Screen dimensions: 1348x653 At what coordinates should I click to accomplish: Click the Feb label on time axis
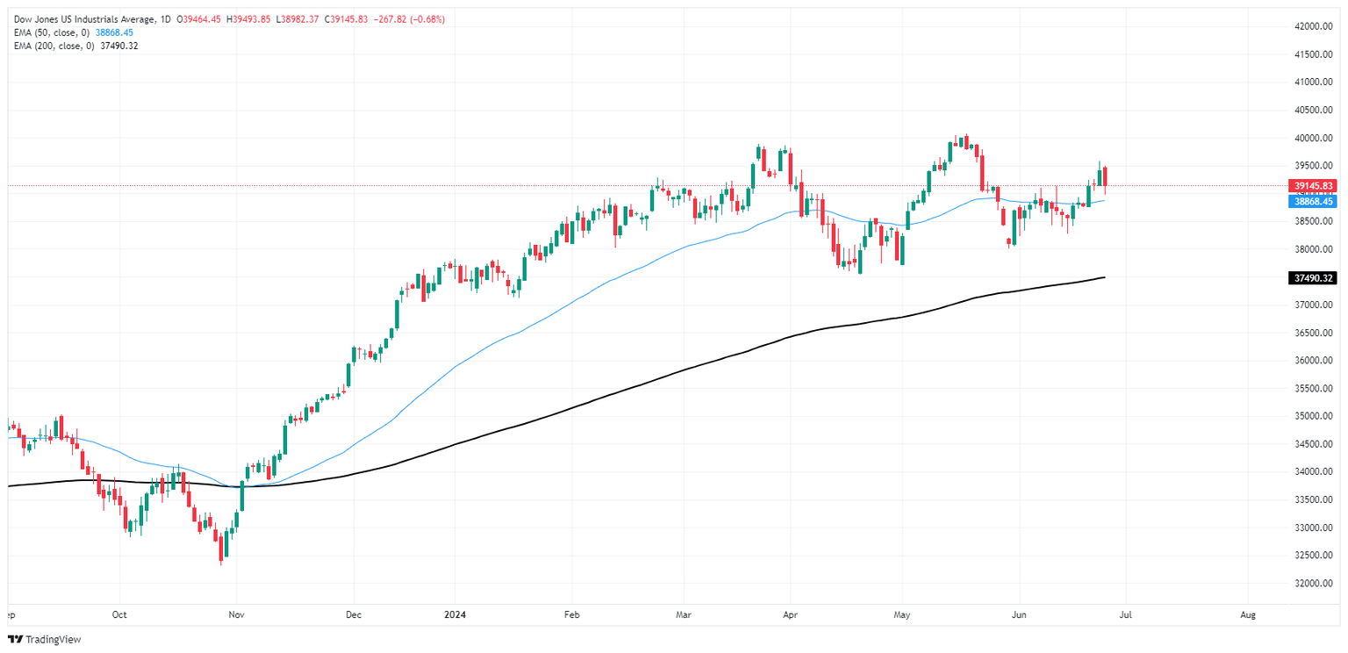(x=572, y=615)
